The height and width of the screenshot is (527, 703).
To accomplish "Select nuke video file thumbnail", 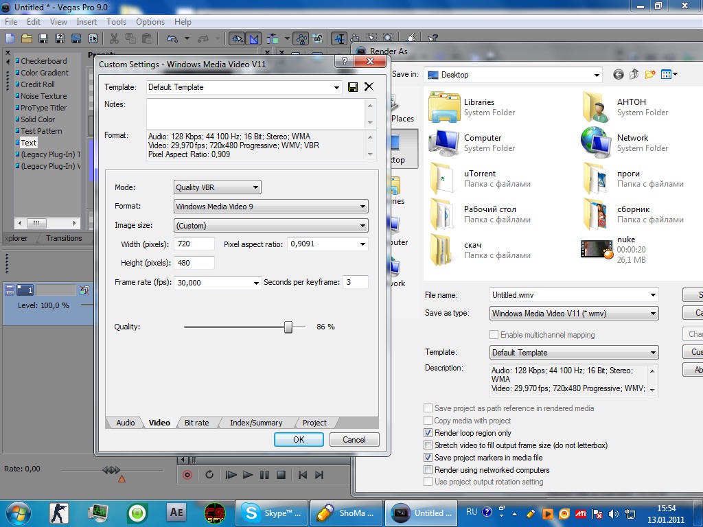I will pos(597,250).
